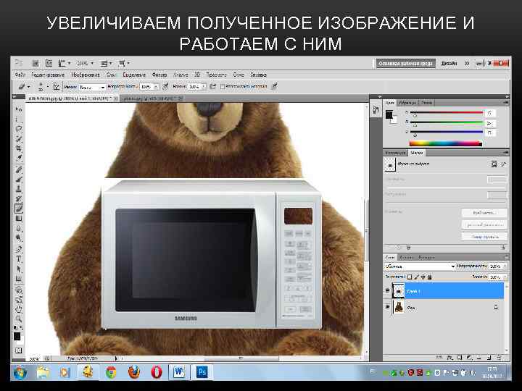Select the Move tool in the toolbox
The width and height of the screenshot is (522, 391).
pos(19,109)
